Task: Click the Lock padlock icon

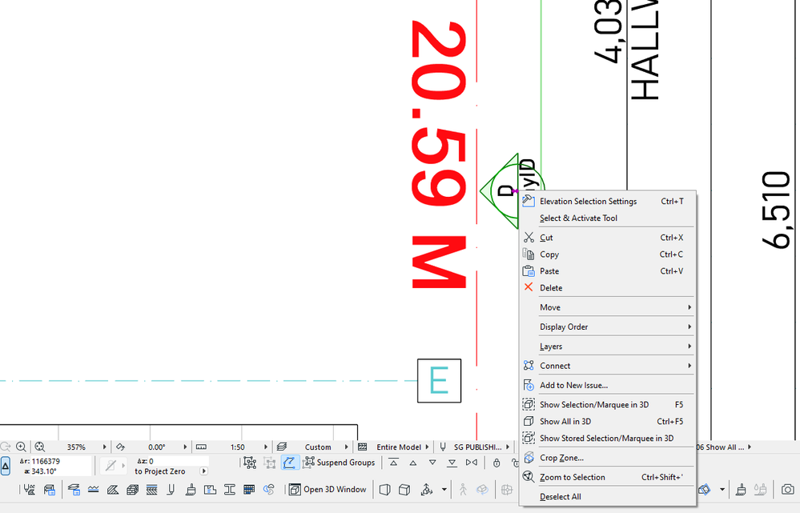Action: tap(496, 463)
